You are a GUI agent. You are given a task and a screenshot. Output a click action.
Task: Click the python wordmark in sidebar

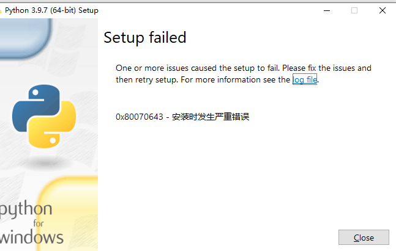click(x=26, y=209)
